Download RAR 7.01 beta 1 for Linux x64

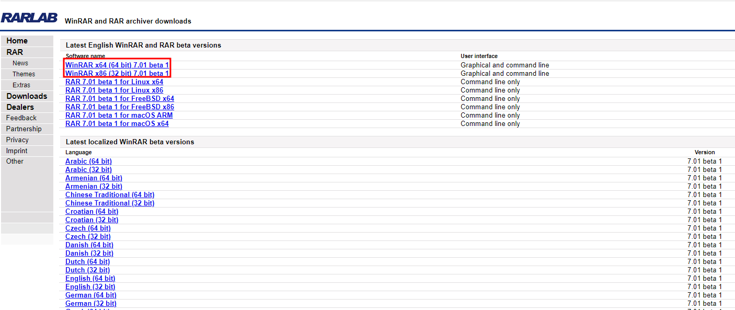tap(114, 82)
